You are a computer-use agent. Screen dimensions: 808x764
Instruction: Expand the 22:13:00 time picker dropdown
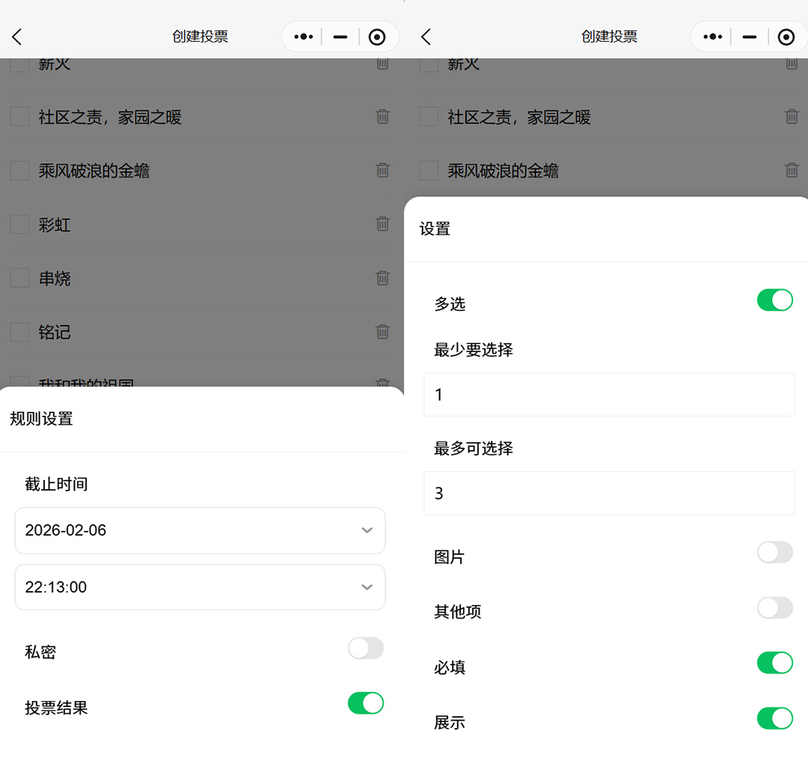point(200,587)
